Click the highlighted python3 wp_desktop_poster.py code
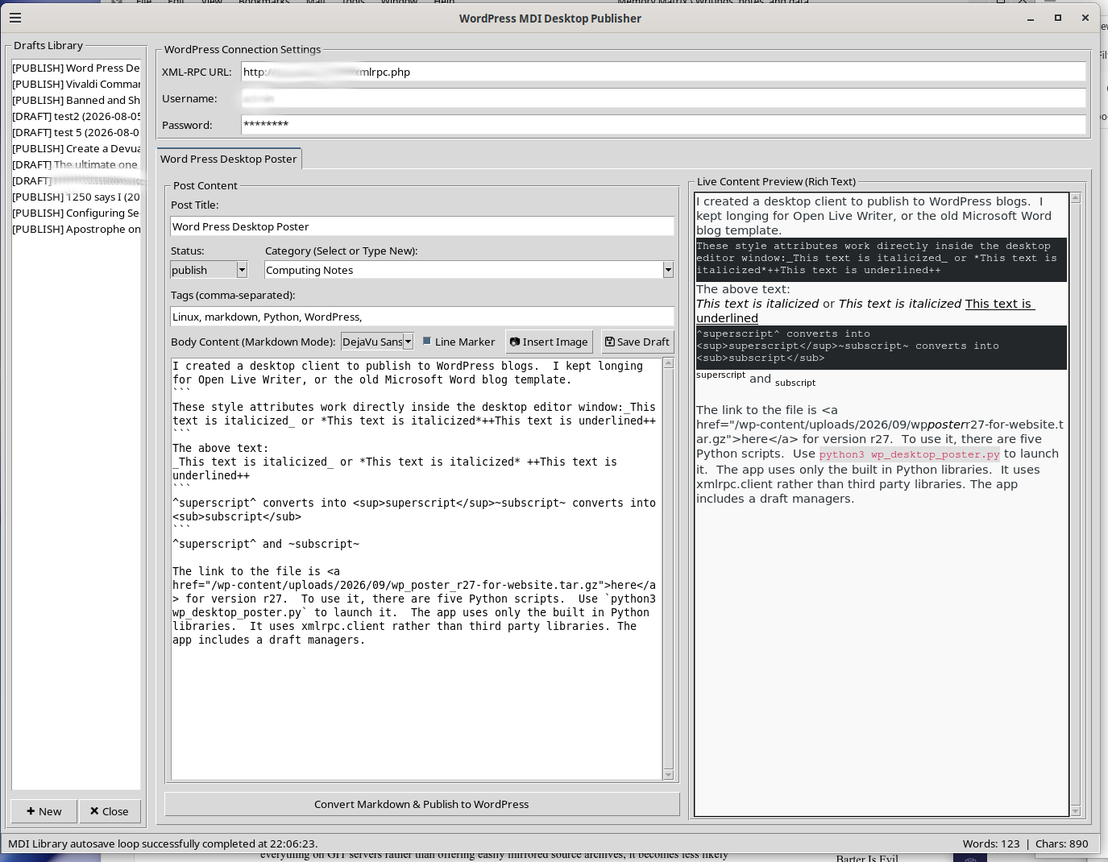The width and height of the screenshot is (1108, 862). tap(910, 454)
